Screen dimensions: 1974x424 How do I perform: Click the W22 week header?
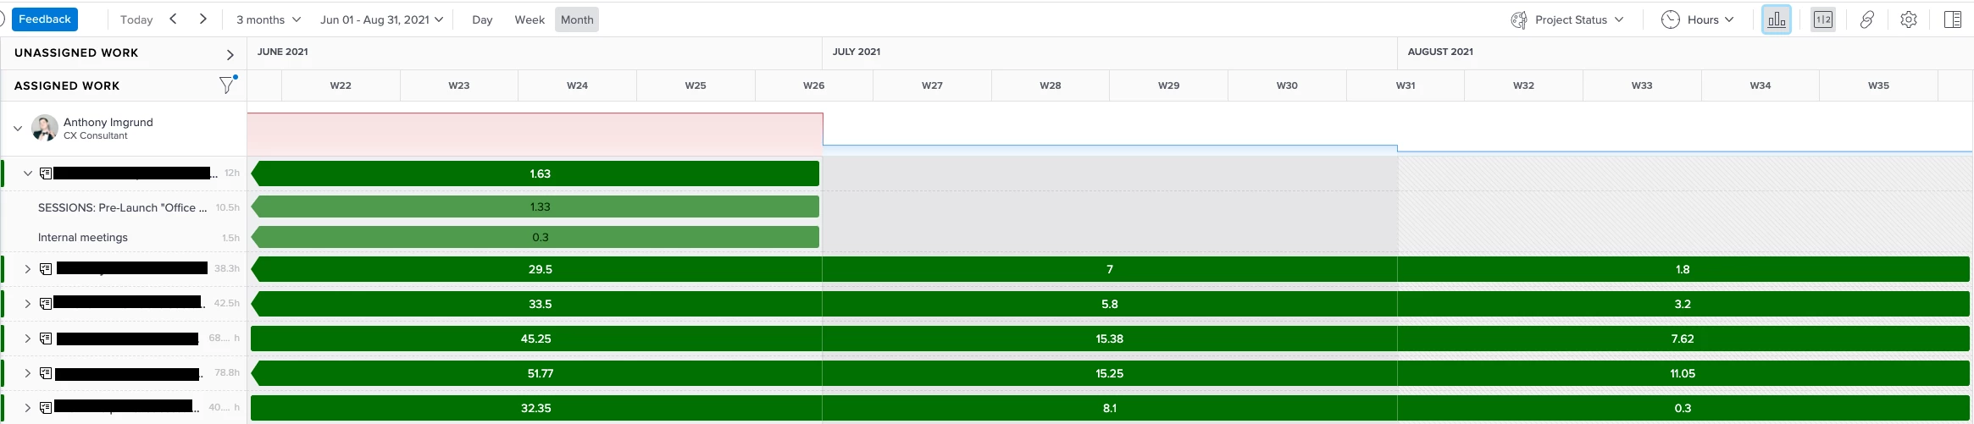(x=341, y=85)
